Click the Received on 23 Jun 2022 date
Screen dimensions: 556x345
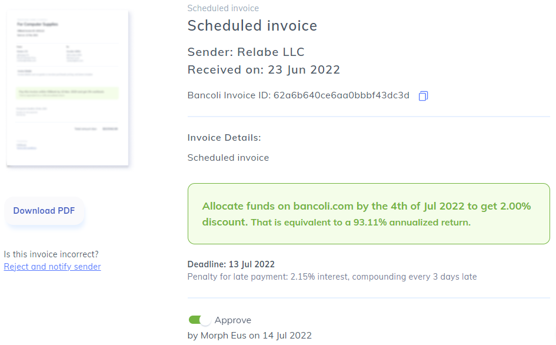(304, 69)
